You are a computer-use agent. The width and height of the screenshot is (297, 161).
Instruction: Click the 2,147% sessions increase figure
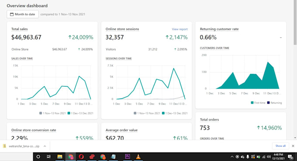(x=176, y=37)
